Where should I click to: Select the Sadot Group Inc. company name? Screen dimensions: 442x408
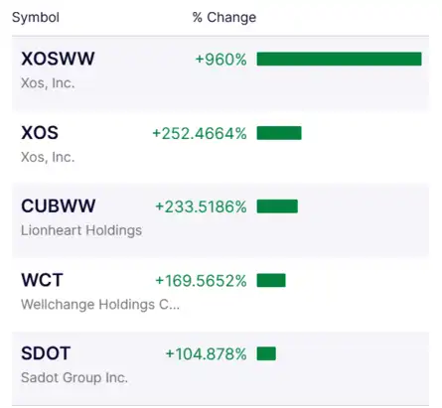[x=74, y=377]
